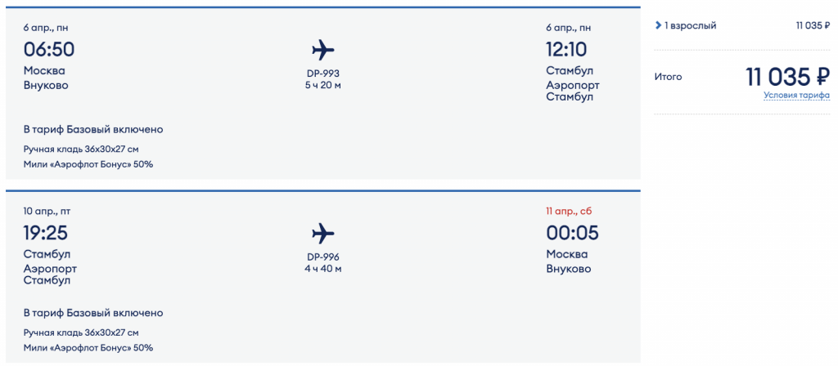Viewport: 838px width, 366px height.
Task: Click the airplane icon above flight DP-993
Action: (323, 50)
